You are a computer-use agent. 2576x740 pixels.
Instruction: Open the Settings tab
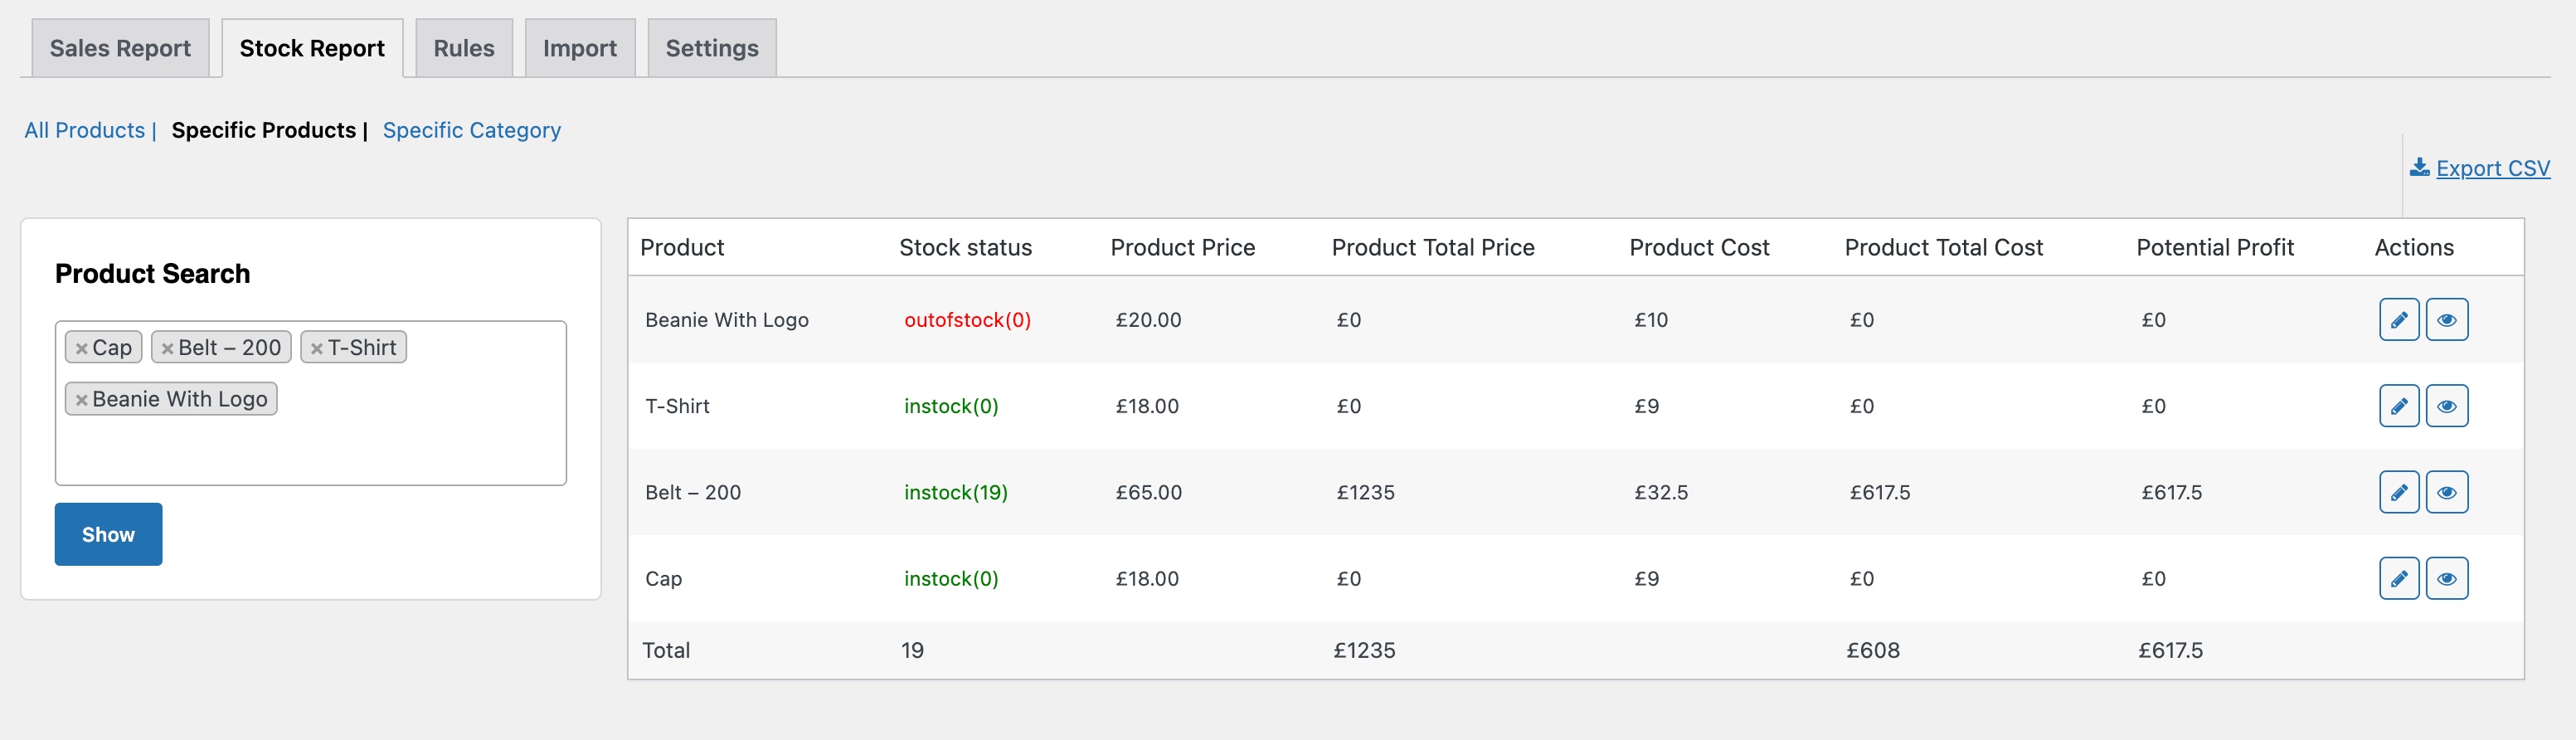[711, 47]
